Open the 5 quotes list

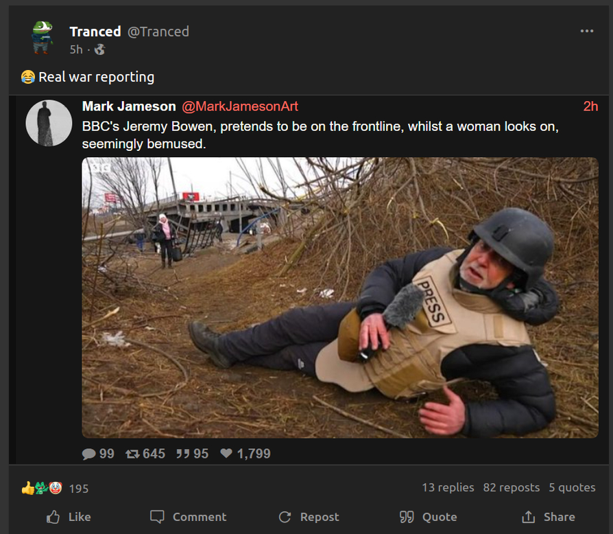click(572, 487)
